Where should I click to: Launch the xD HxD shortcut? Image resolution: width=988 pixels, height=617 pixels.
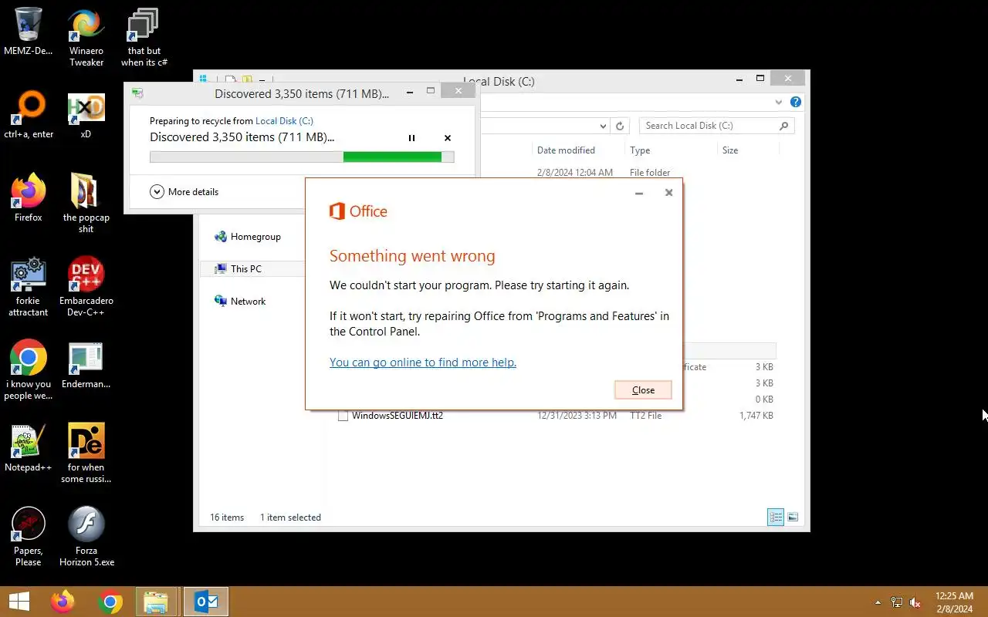[86, 115]
